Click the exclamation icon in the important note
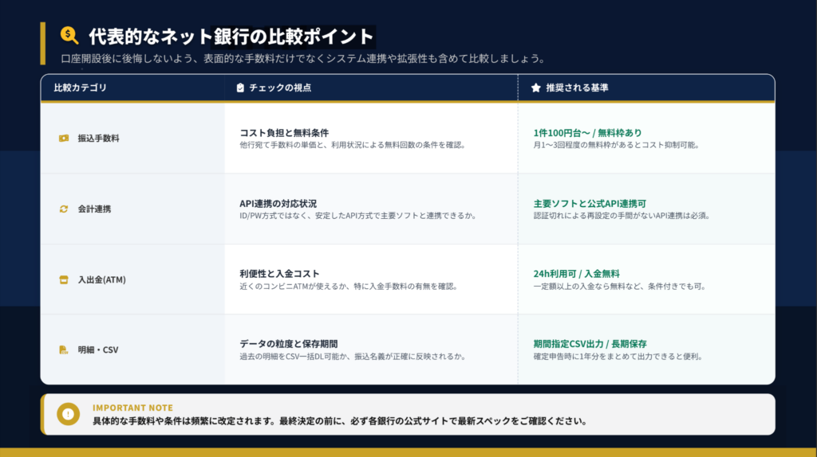This screenshot has width=817, height=457. 68,414
